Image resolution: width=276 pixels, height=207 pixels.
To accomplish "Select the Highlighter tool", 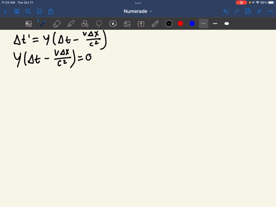I will [71, 24].
